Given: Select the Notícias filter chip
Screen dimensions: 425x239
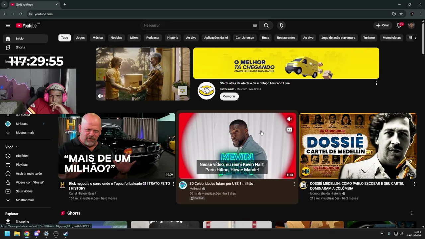Looking at the screenshot, I should click(117, 38).
